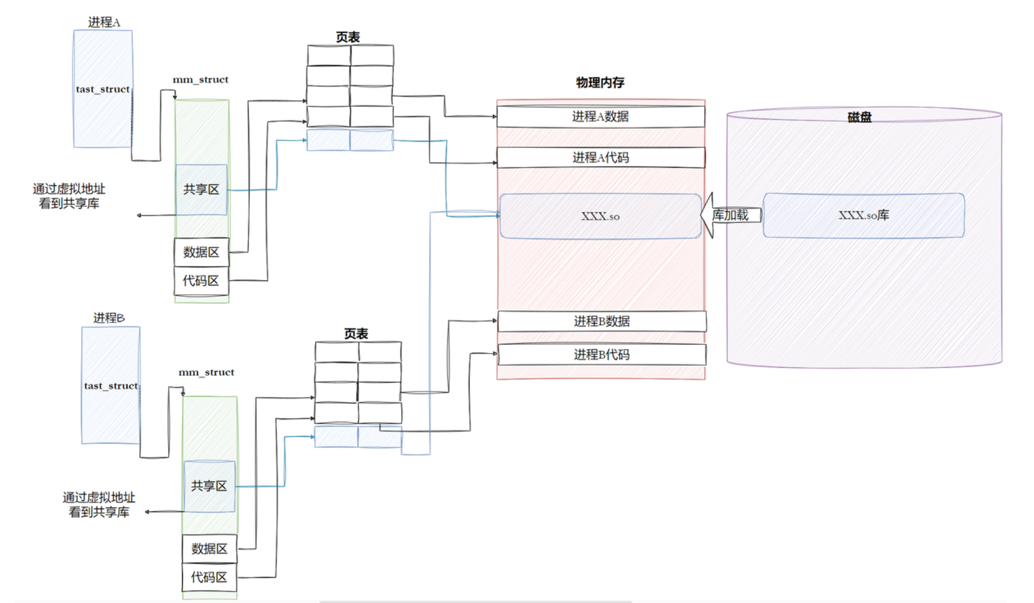Click process A's 数据区 box

point(201,252)
